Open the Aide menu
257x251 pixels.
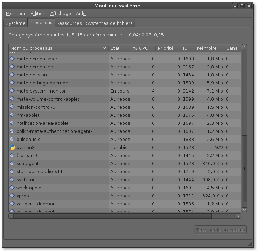tap(81, 13)
